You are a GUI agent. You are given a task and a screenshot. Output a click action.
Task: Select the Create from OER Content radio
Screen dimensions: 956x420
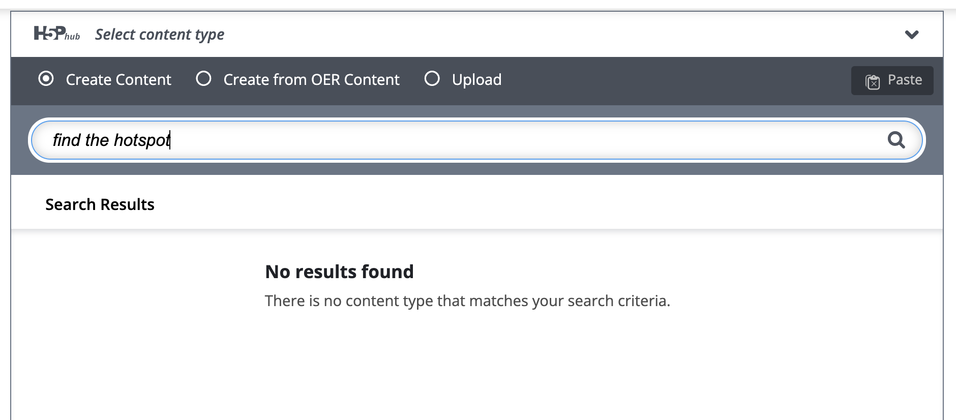tap(203, 79)
